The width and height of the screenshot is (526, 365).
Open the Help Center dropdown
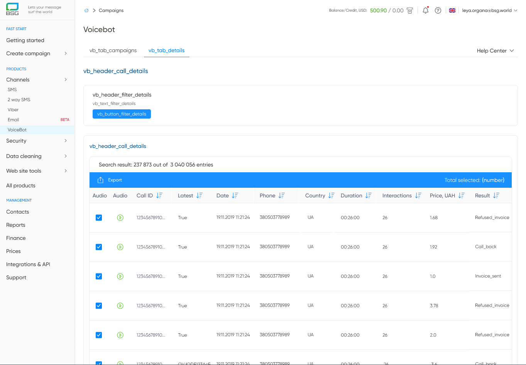click(x=495, y=51)
